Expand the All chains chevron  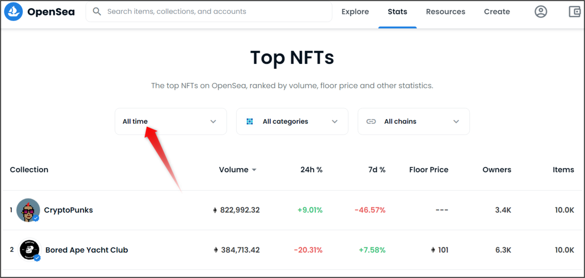[456, 121]
